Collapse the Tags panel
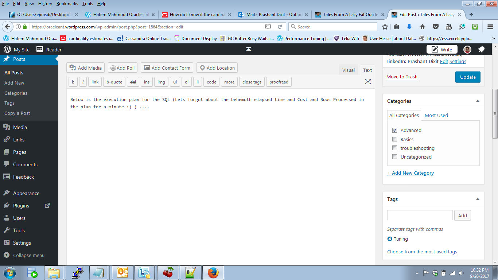The image size is (498, 280). [478, 199]
